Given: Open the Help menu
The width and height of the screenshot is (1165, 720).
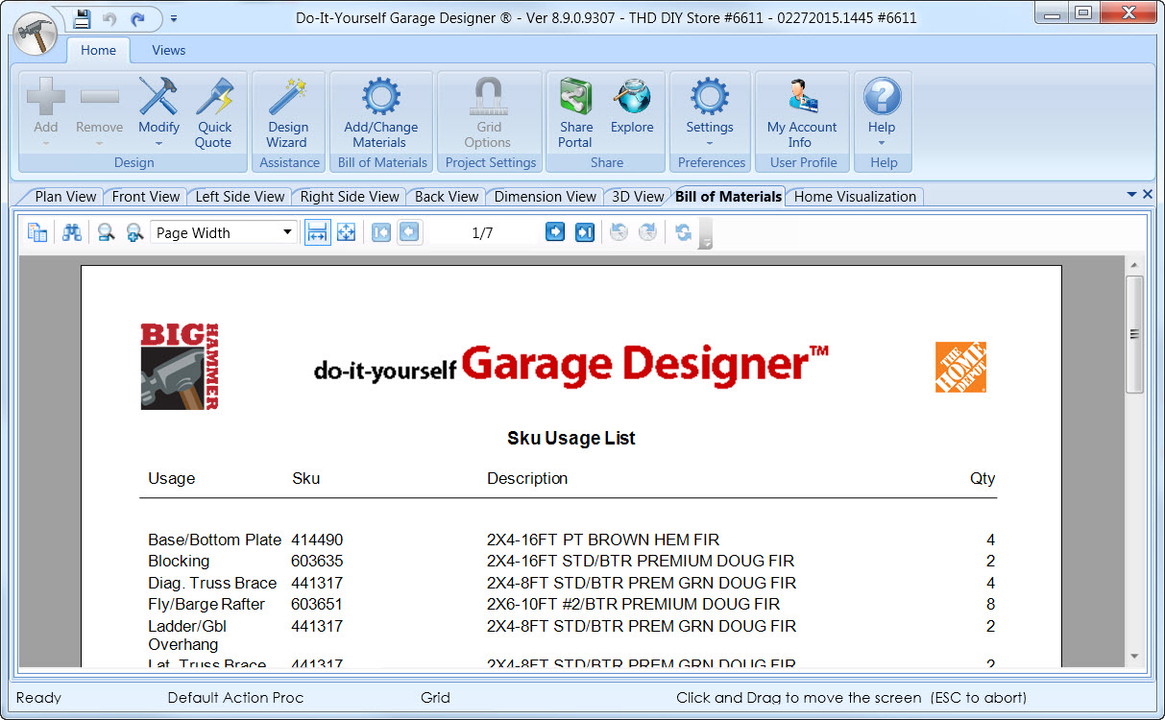Looking at the screenshot, I should pyautogui.click(x=882, y=112).
